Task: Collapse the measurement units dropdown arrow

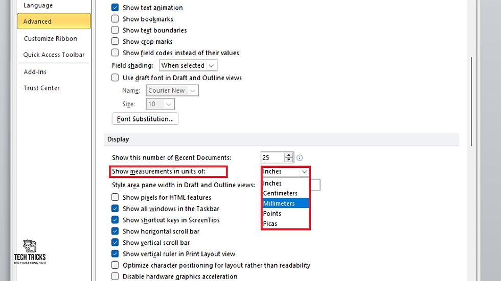Action: (304, 172)
